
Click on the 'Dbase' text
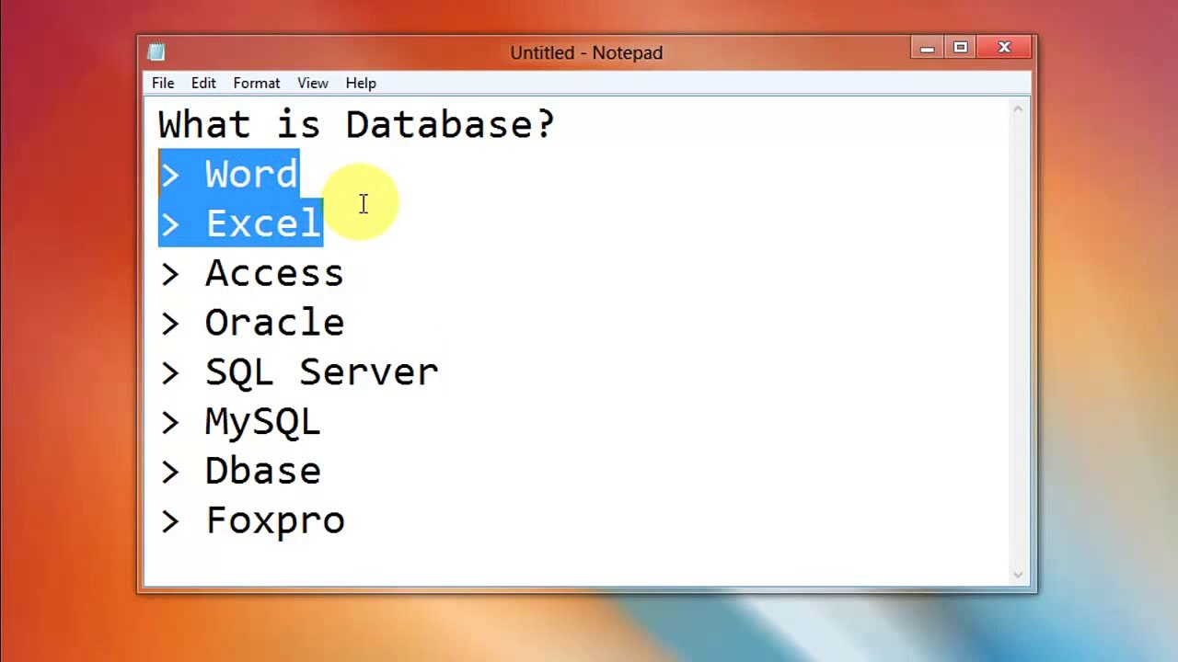(x=263, y=471)
